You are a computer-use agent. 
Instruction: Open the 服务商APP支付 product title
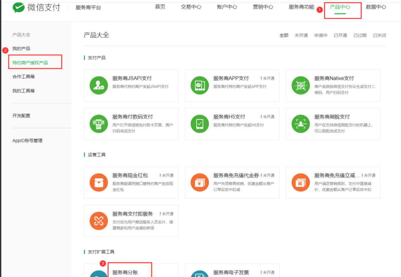click(x=231, y=78)
